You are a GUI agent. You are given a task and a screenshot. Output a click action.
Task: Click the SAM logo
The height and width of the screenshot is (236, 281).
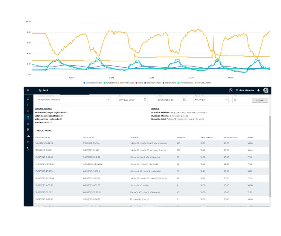pos(43,90)
